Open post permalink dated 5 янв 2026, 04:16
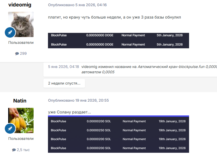This screenshot has height=155, width=217. click(x=77, y=5)
